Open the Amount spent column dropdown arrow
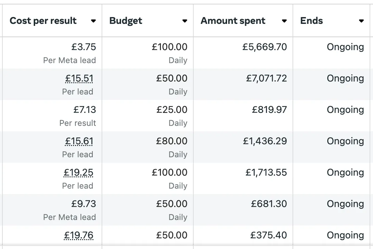This screenshot has height=249, width=373. click(x=284, y=21)
